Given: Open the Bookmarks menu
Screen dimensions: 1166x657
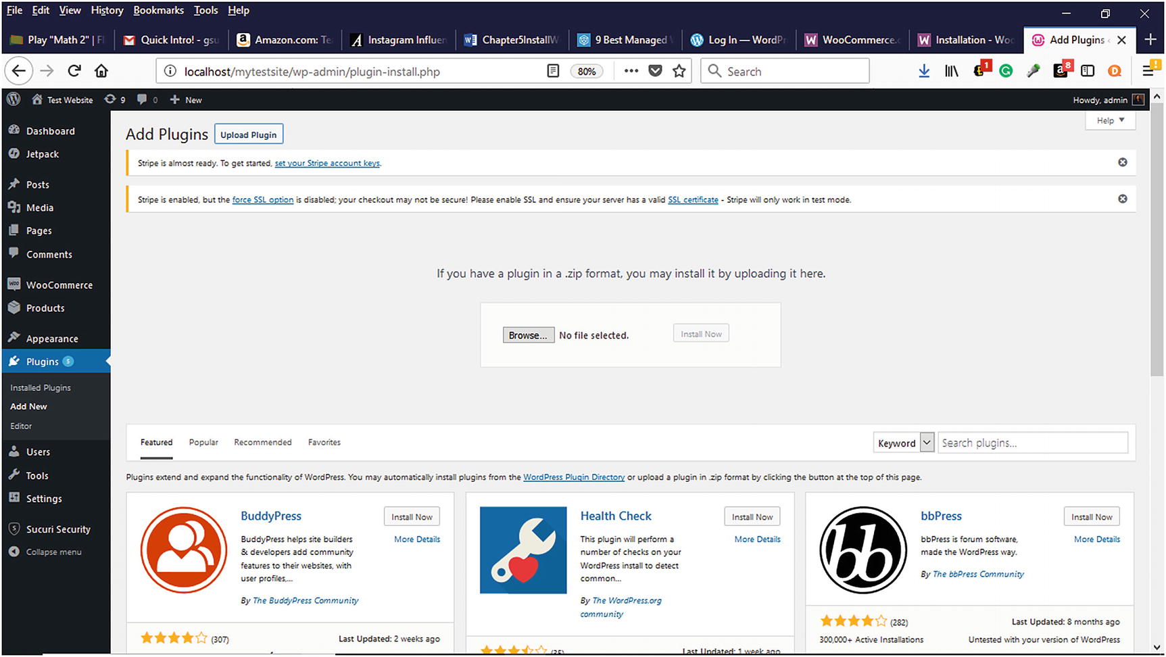Looking at the screenshot, I should [158, 10].
